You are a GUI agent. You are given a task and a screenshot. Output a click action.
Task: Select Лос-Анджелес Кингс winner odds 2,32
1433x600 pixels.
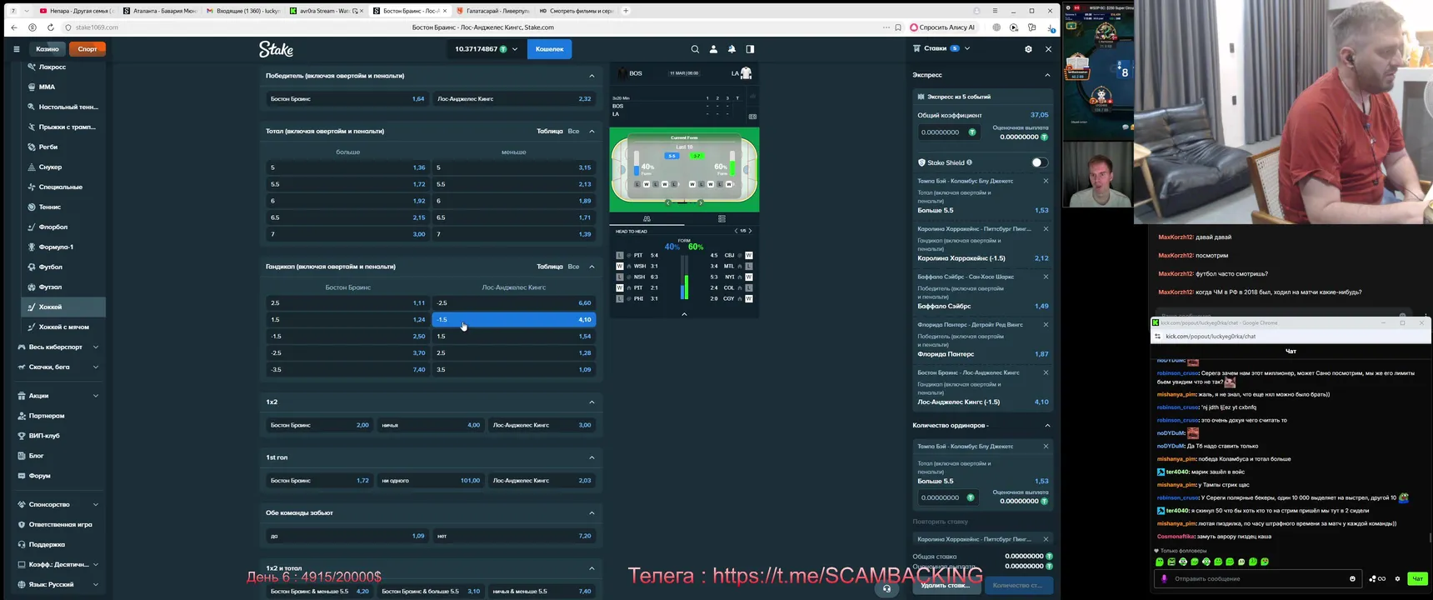[x=513, y=98]
